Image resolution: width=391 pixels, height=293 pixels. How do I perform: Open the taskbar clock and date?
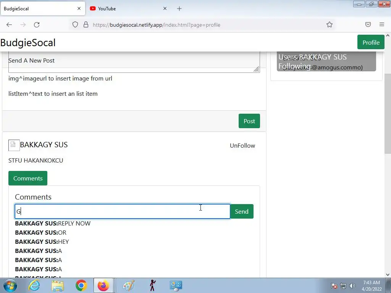click(372, 286)
